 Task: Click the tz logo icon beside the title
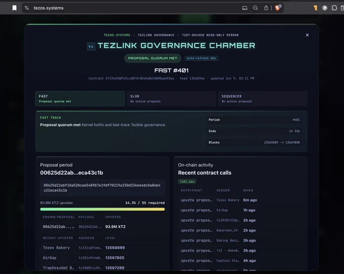click(x=91, y=47)
